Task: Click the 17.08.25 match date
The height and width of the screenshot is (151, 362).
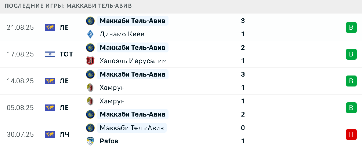Action: pyautogui.click(x=20, y=54)
